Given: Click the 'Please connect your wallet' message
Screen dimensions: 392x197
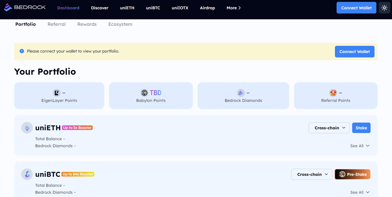Looking at the screenshot, I should tap(73, 51).
